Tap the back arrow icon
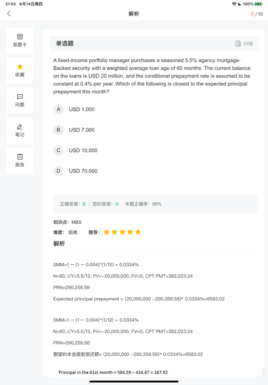 point(9,14)
